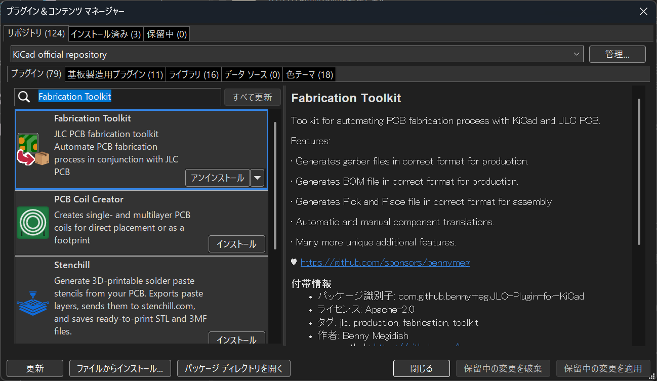Click the plugin list vertical scrollbar
Image resolution: width=657 pixels, height=381 pixels.
(275, 185)
